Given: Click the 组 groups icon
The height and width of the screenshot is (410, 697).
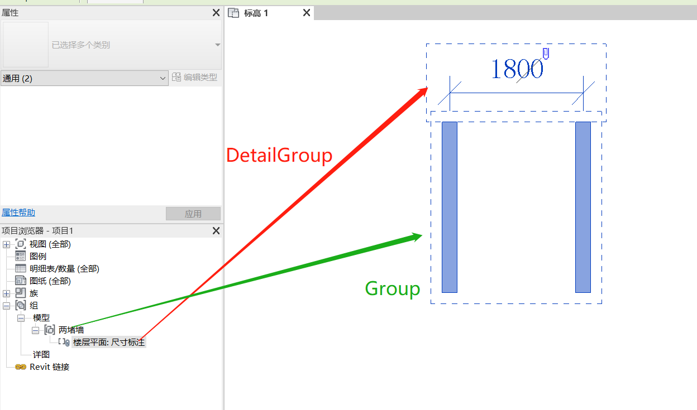Looking at the screenshot, I should pos(21,305).
